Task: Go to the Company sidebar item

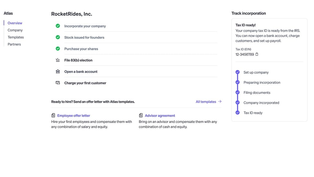Action: (15, 30)
